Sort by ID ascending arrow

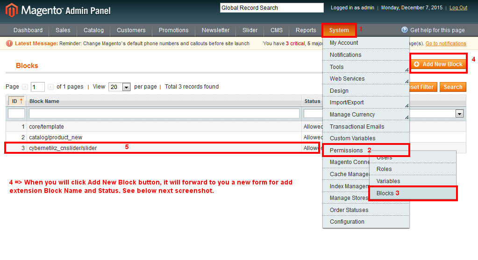(21, 101)
